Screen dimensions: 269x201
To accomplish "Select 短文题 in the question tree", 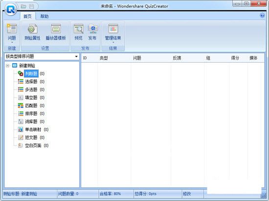I will tap(31, 137).
